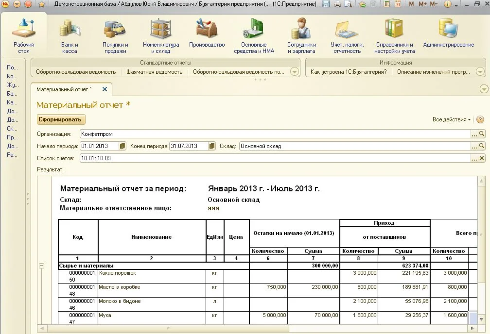Expand the Информация panel dropdown arrow
Screen dimensions: 490x334
(480, 72)
